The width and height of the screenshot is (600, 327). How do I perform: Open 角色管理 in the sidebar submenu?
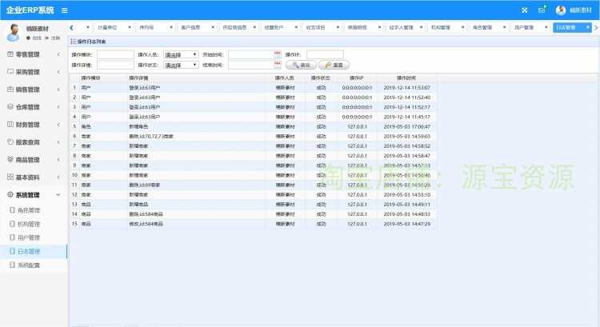click(x=29, y=210)
